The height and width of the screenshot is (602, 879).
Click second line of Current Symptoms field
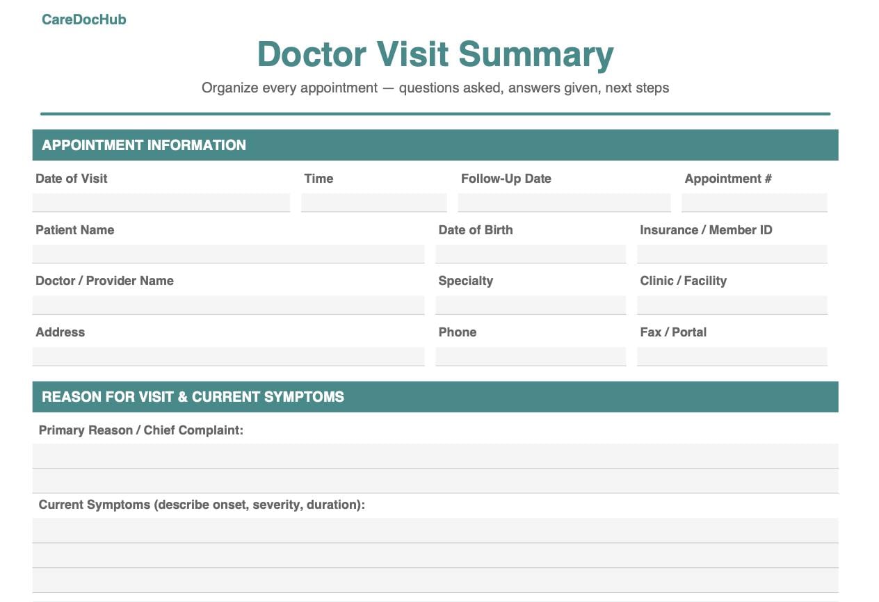pyautogui.click(x=435, y=555)
